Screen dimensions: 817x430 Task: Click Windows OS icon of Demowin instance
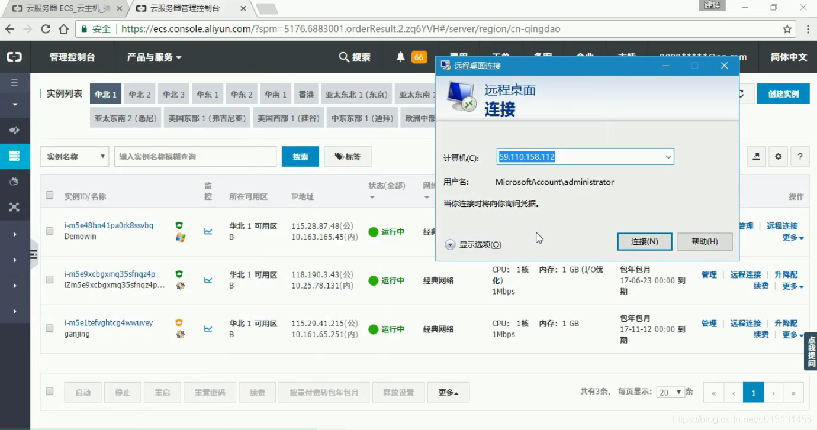(181, 237)
